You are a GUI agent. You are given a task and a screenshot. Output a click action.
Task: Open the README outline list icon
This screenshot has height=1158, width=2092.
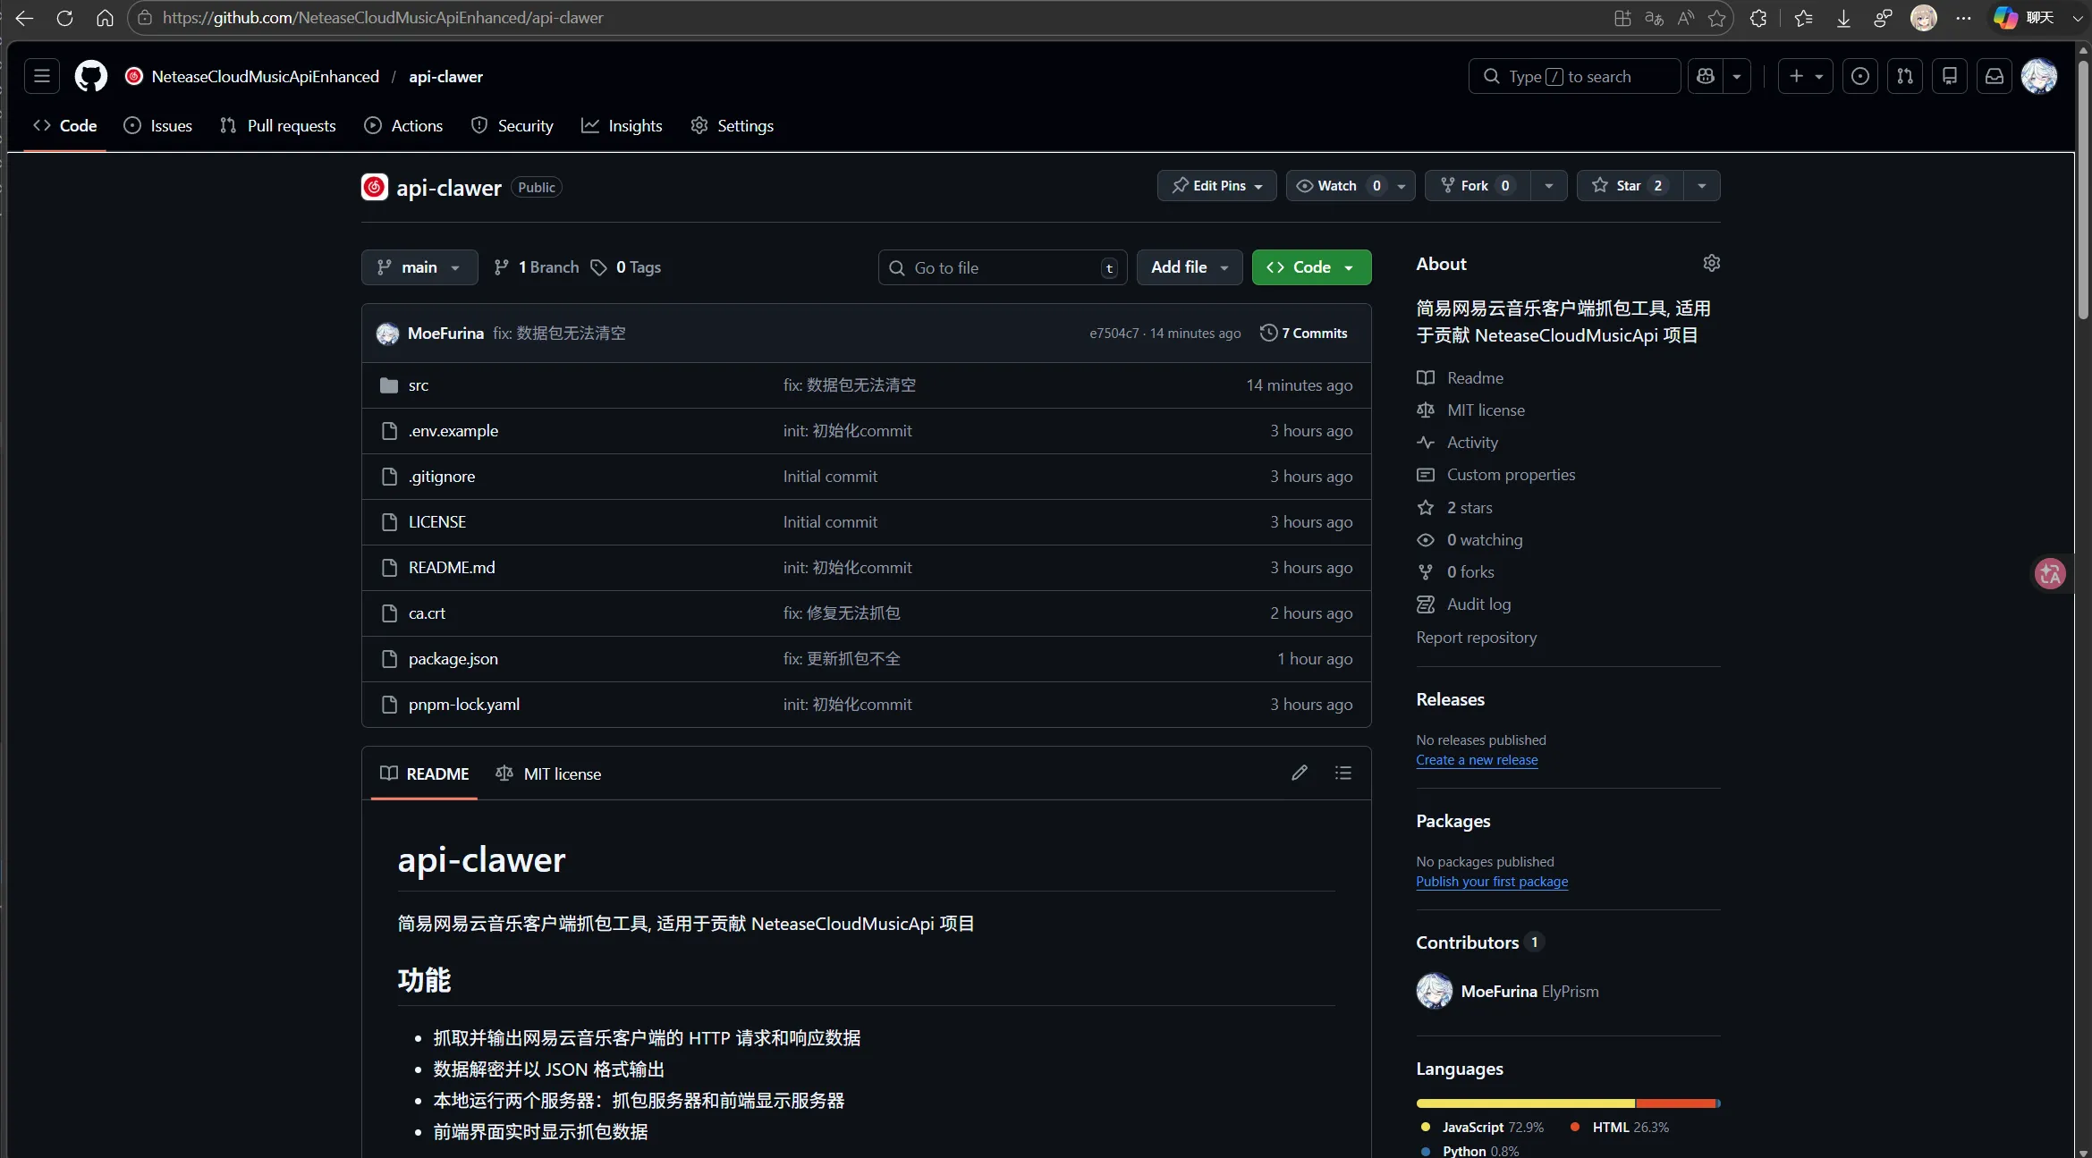1342,773
